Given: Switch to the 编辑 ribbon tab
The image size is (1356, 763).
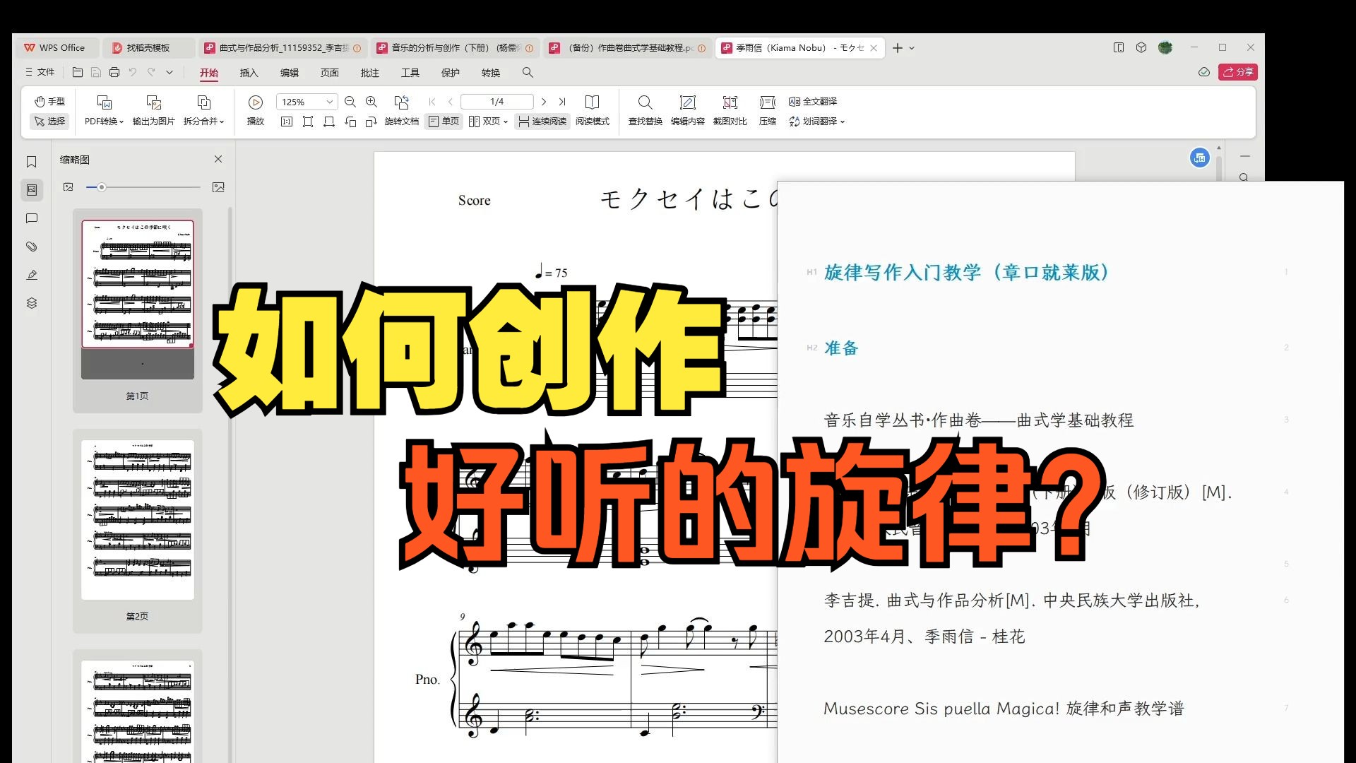Looking at the screenshot, I should [290, 73].
